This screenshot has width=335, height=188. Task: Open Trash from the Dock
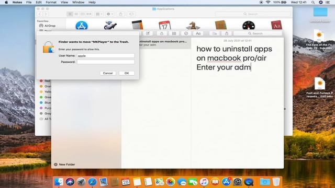276,182
